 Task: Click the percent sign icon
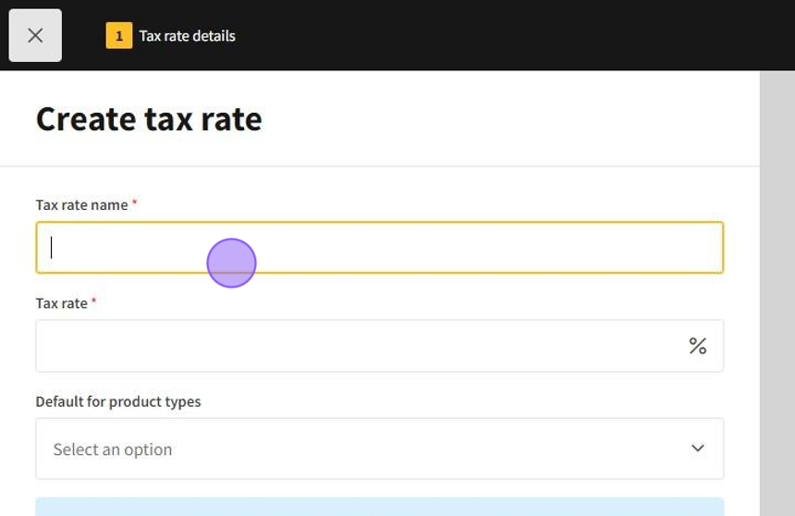(697, 346)
